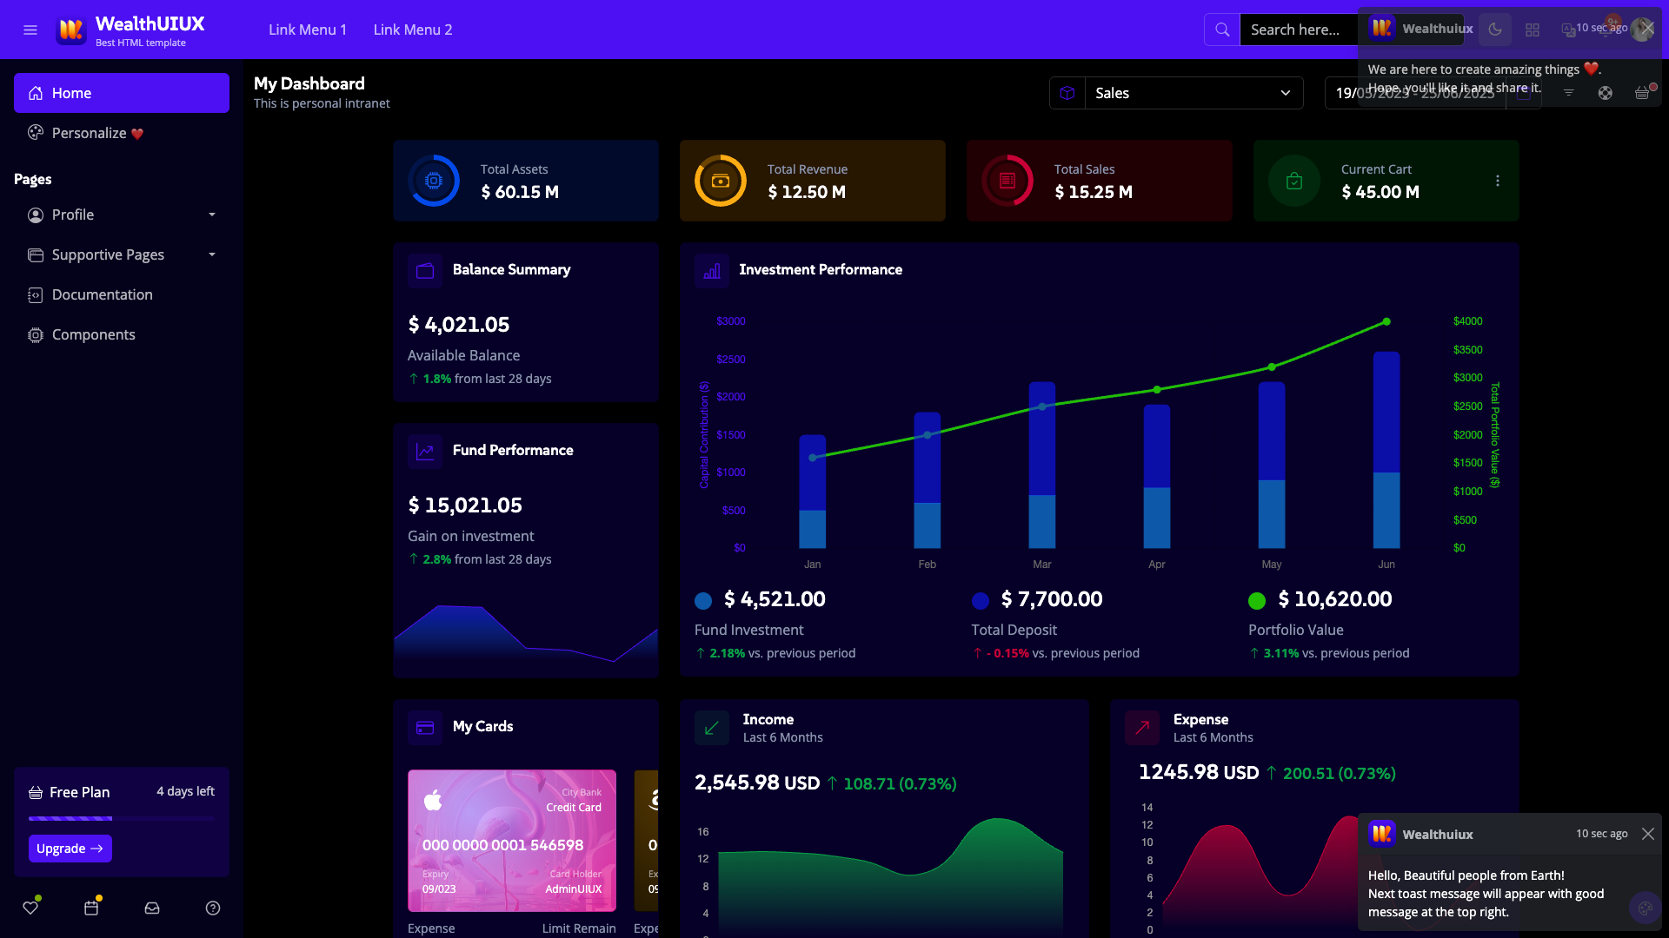The width and height of the screenshot is (1669, 938).
Task: Expand Supportive Pages in the sidebar
Action: pos(122,254)
